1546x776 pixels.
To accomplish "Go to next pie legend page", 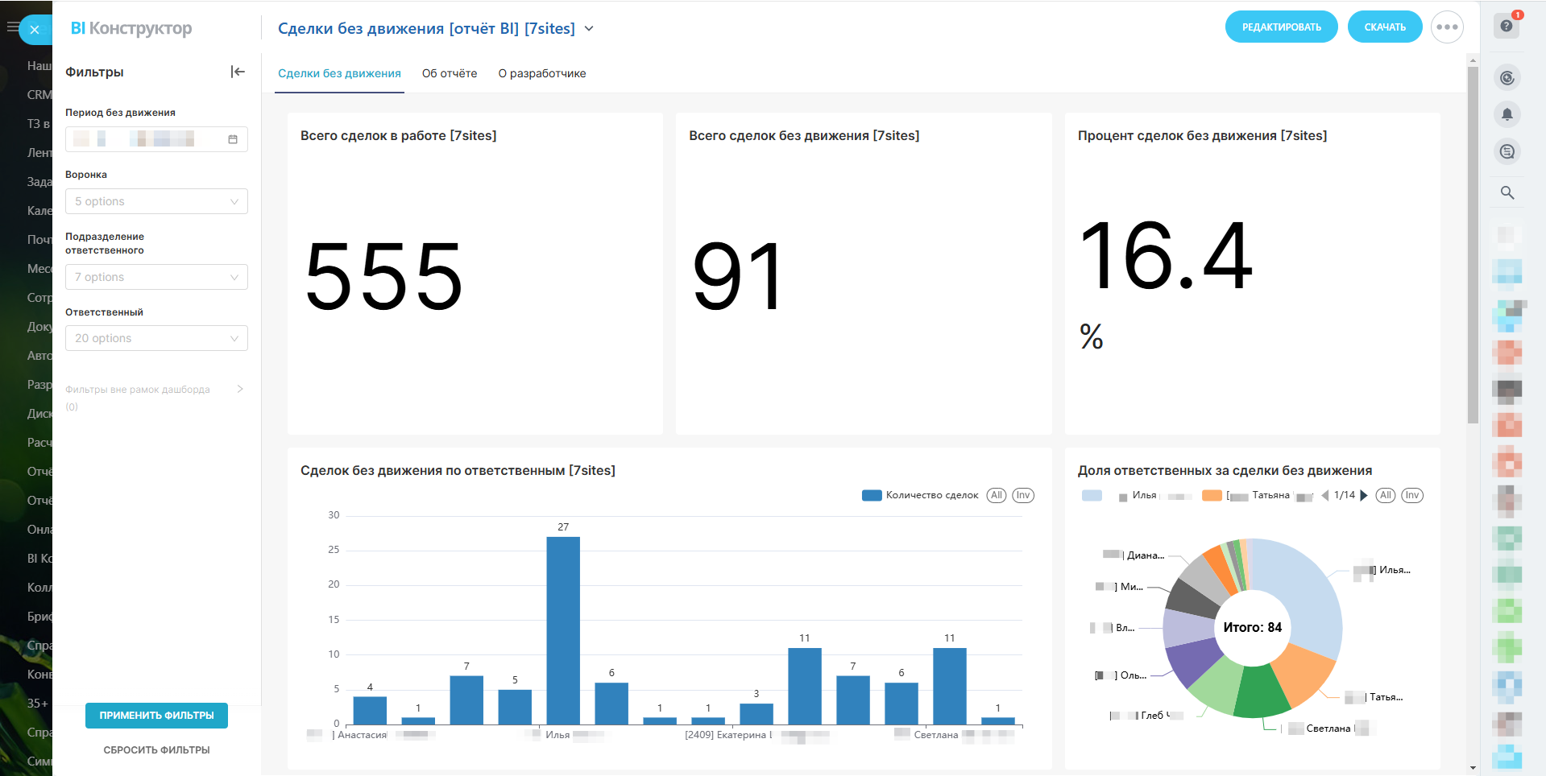I will point(1364,495).
